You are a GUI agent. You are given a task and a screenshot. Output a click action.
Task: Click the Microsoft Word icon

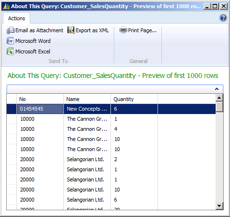[10, 41]
